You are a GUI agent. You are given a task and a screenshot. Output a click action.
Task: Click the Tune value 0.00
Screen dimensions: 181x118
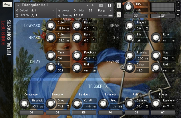pyautogui.click(x=141, y=10)
